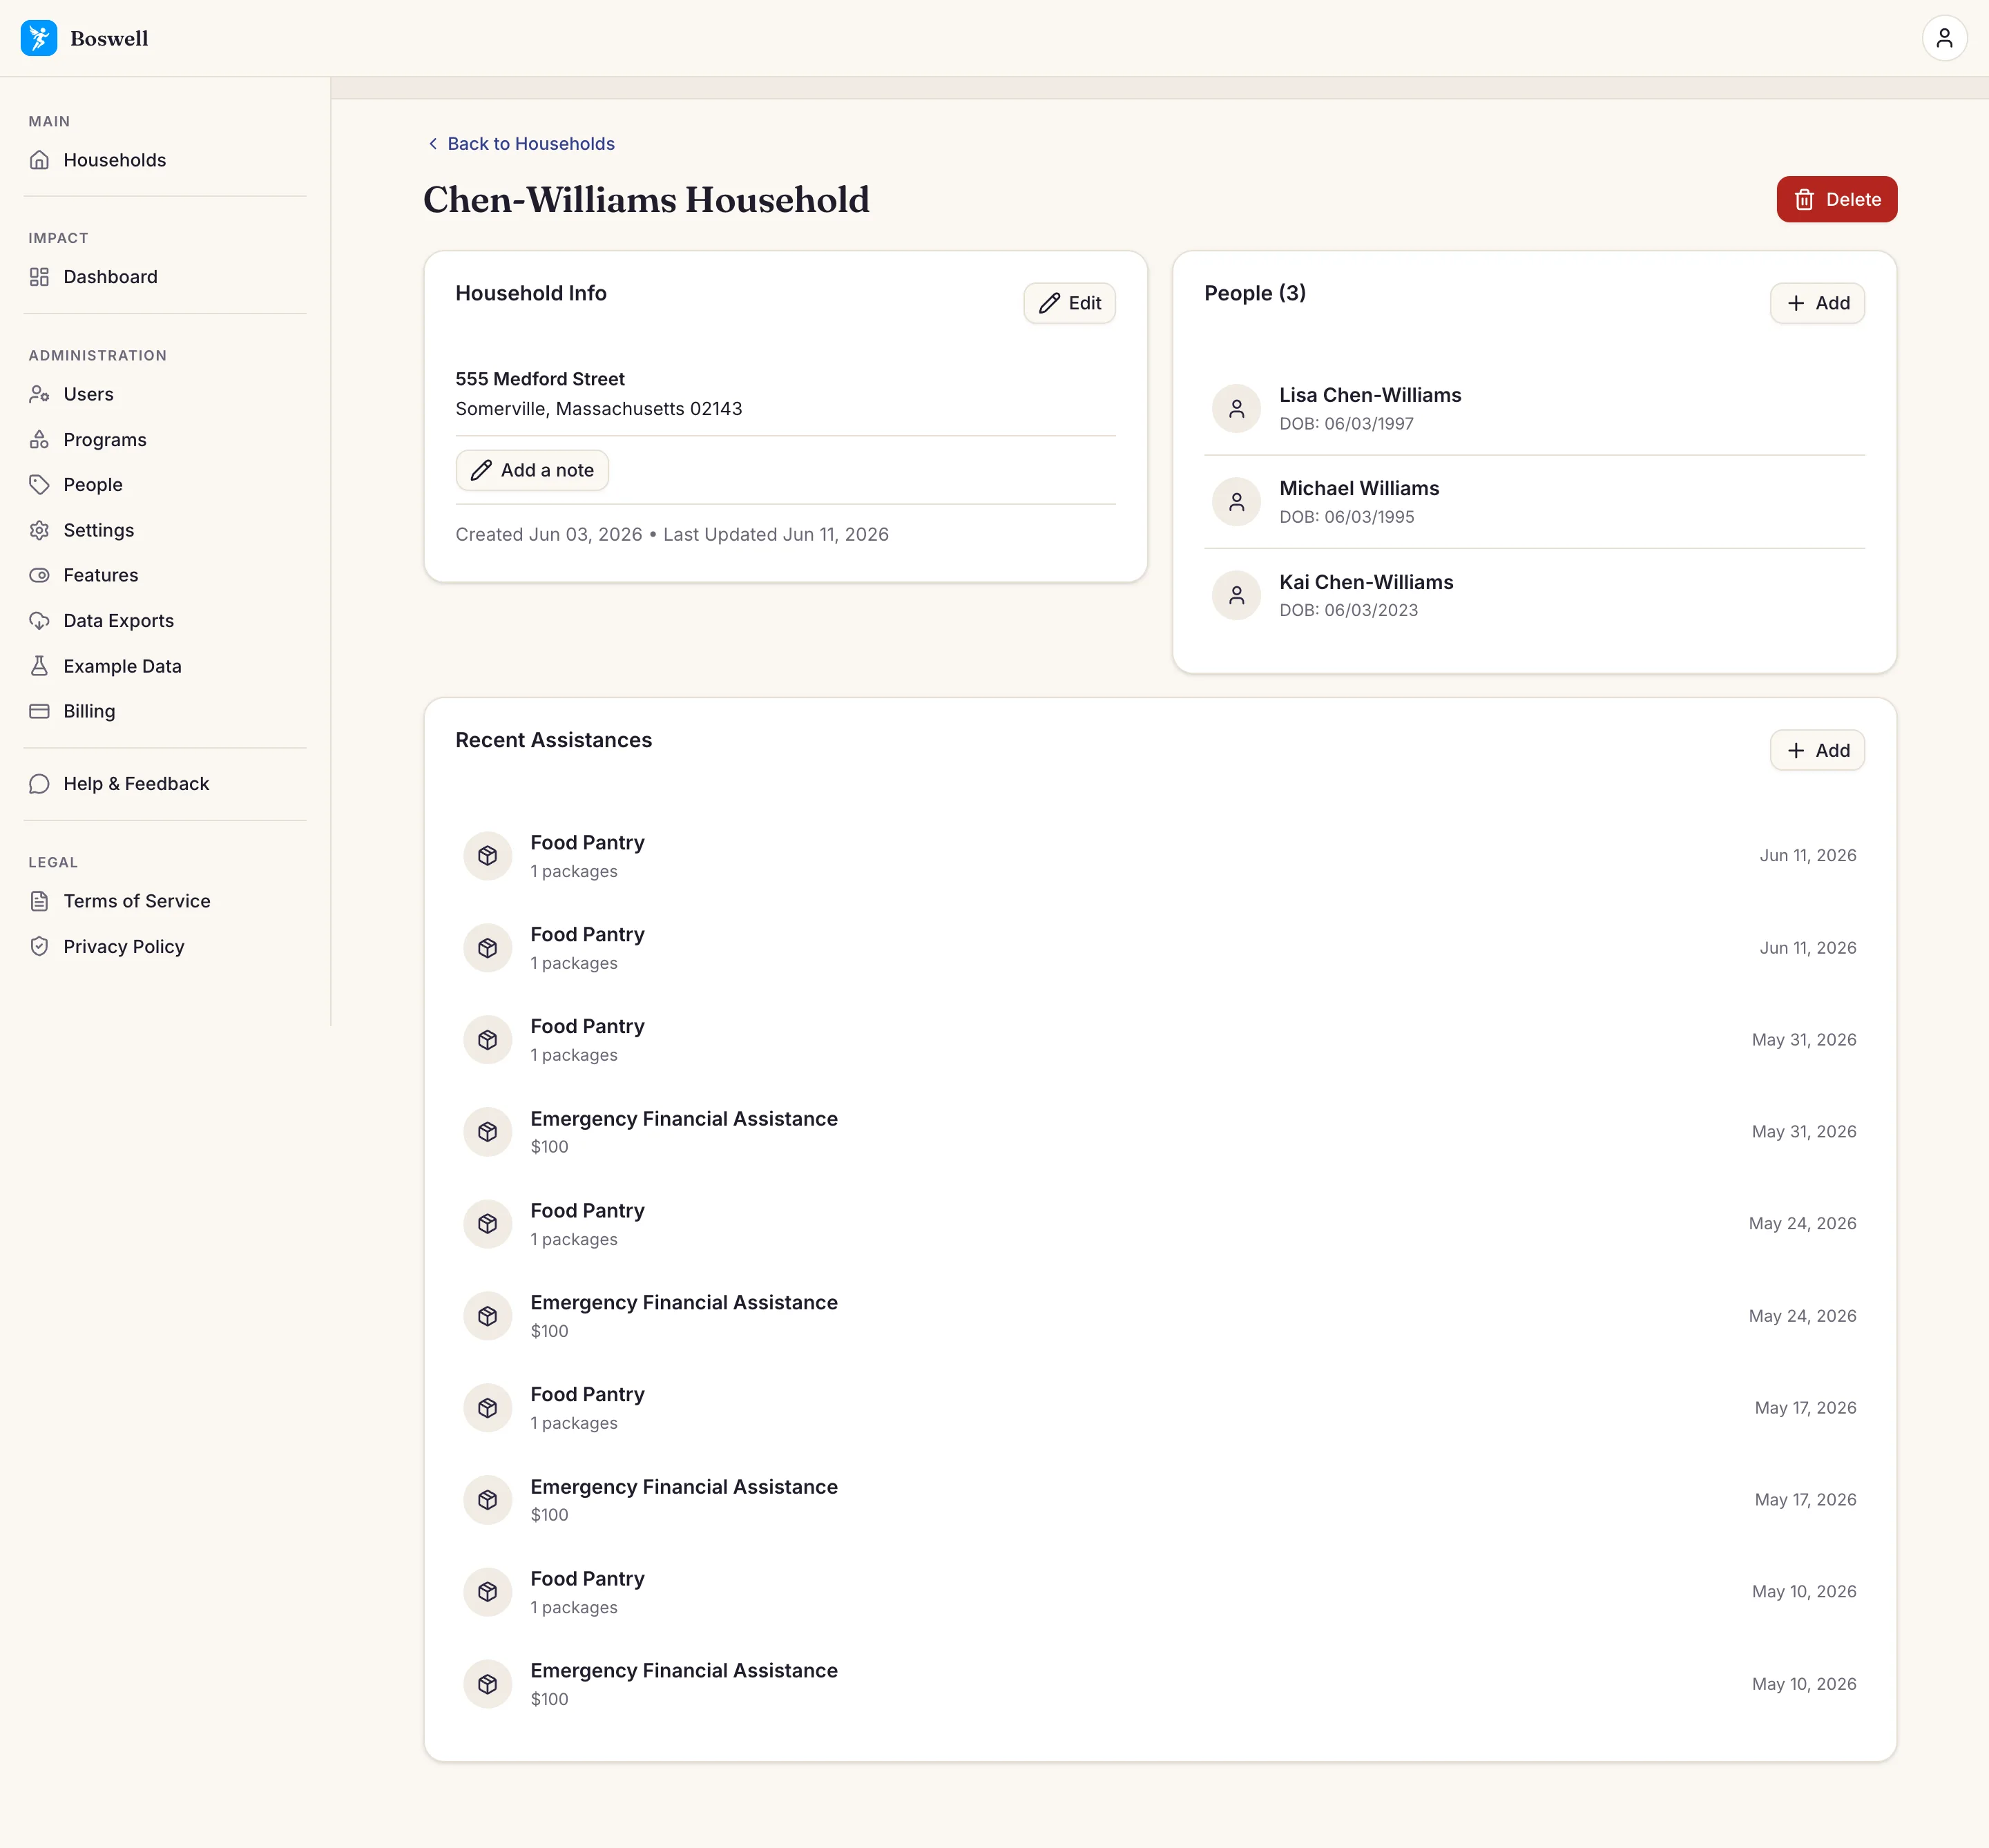Open Lisa Chen-Williams person entry

coord(1534,408)
